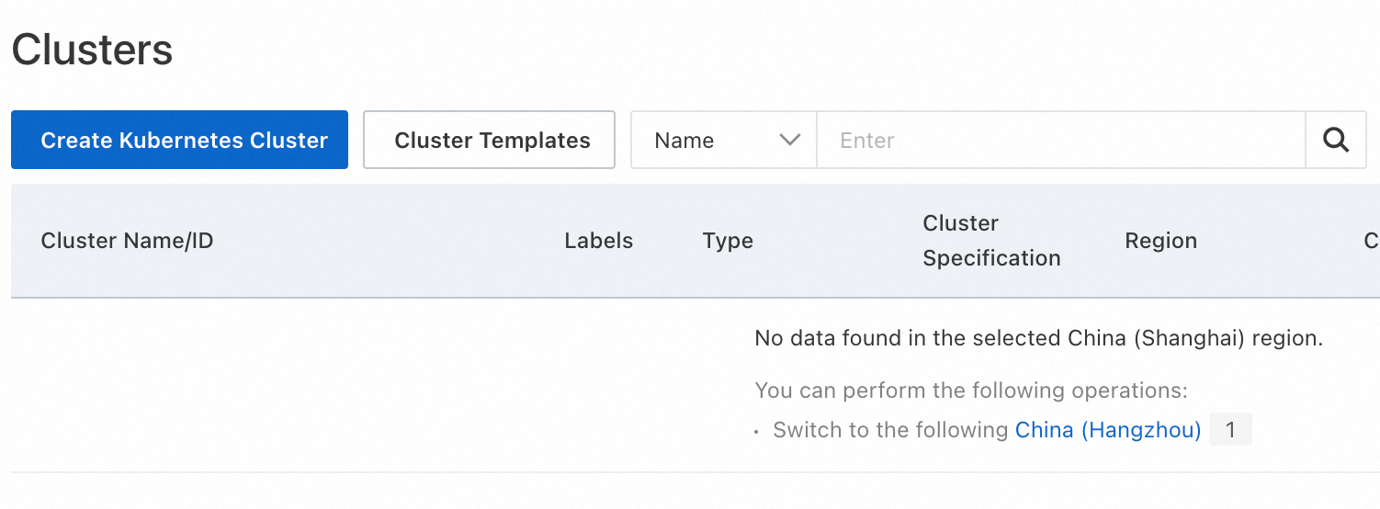Click the 'Switch to the following' text
The height and width of the screenshot is (509, 1380).
pos(890,430)
